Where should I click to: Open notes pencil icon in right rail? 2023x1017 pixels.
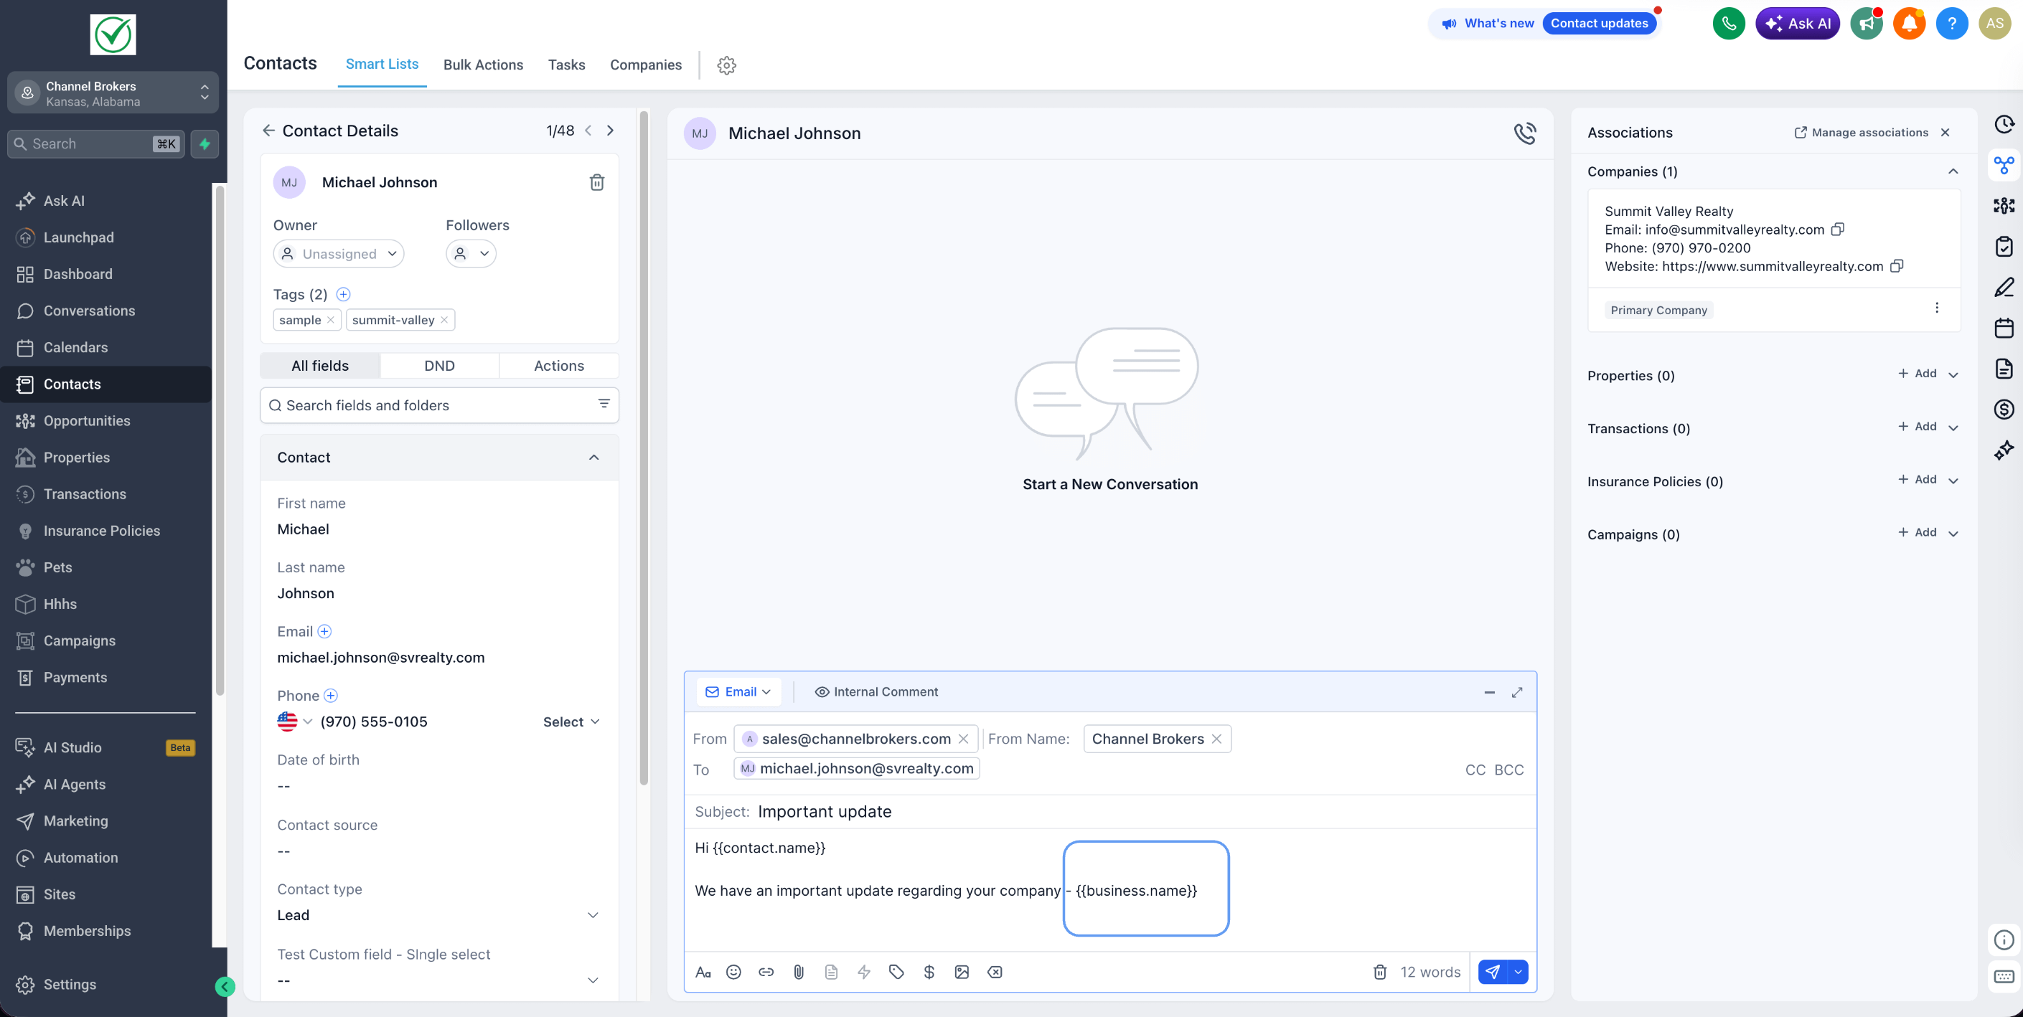(2004, 287)
